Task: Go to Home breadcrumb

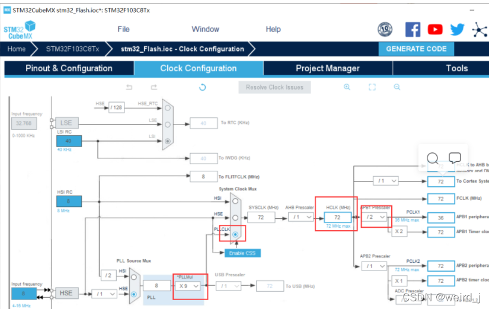Action: point(17,49)
